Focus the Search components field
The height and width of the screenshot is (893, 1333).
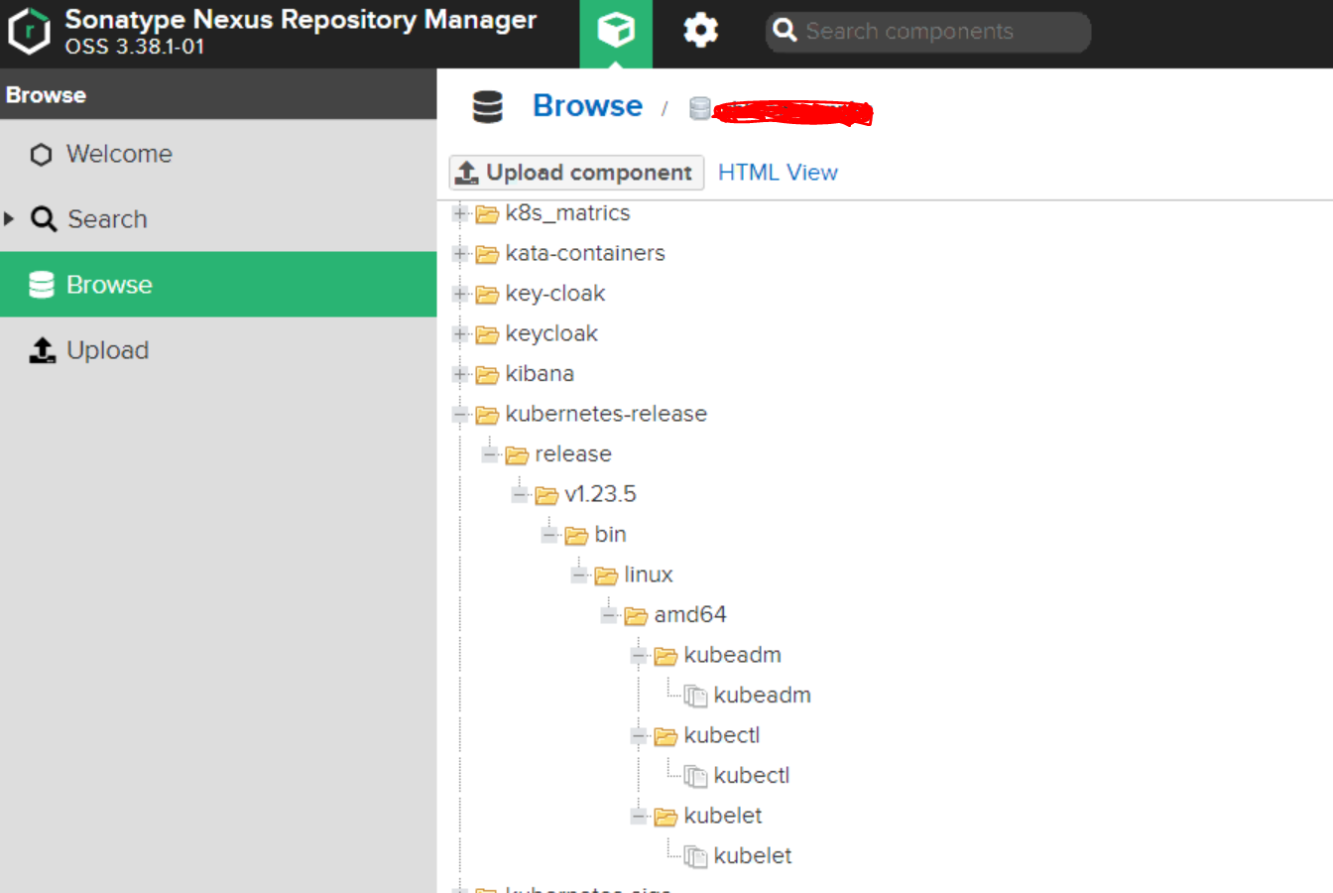[937, 32]
